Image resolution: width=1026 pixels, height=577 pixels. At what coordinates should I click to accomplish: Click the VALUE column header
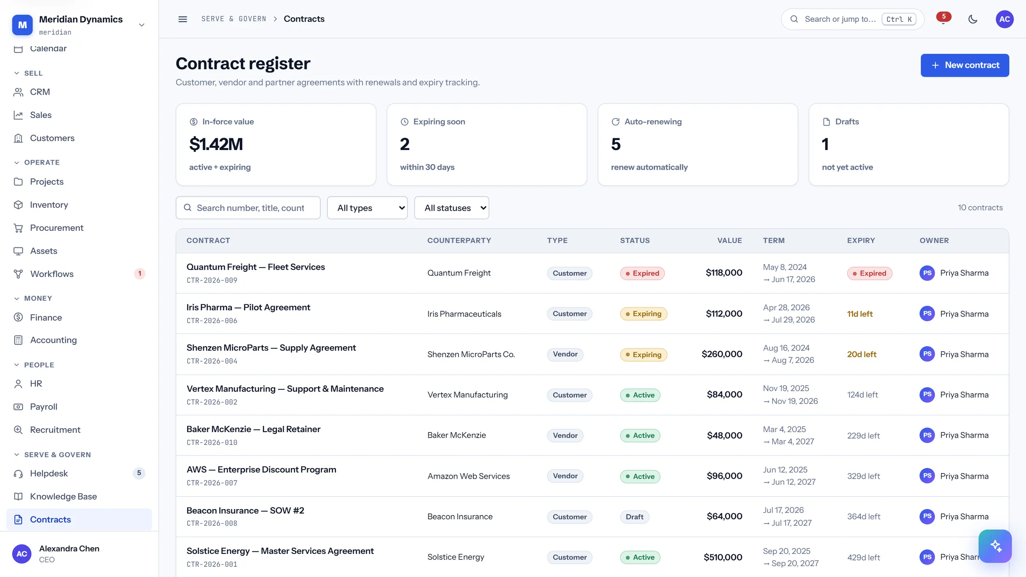(729, 241)
